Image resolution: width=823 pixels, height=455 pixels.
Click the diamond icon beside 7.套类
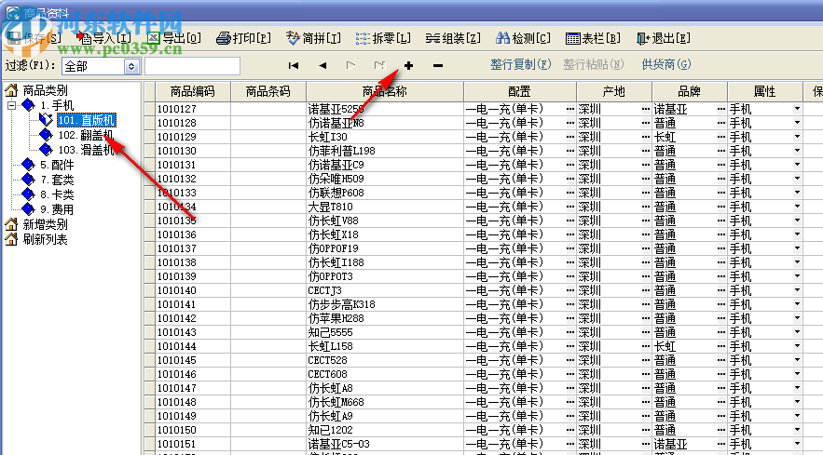click(x=28, y=181)
